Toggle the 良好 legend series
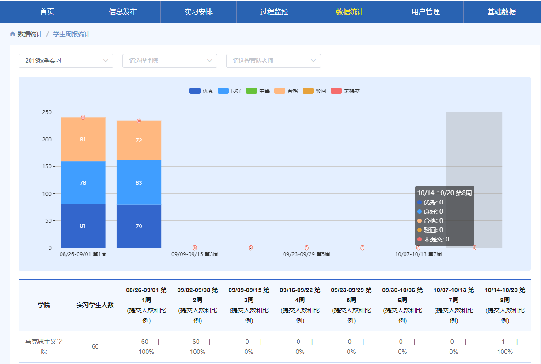This screenshot has width=541, height=364. 230,91
